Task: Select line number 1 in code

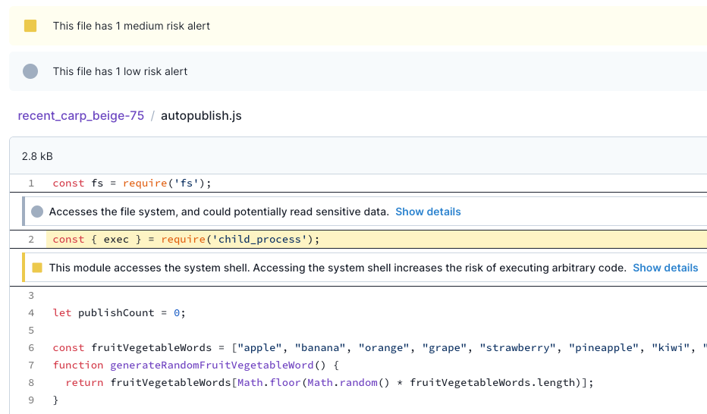Action: (x=31, y=183)
